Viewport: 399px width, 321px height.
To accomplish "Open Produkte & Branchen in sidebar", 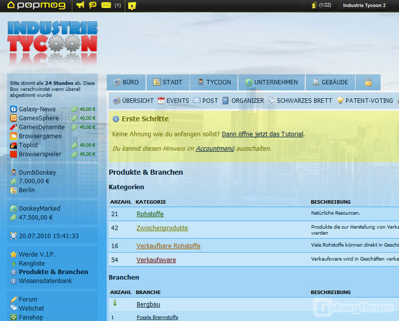I will coord(53,272).
